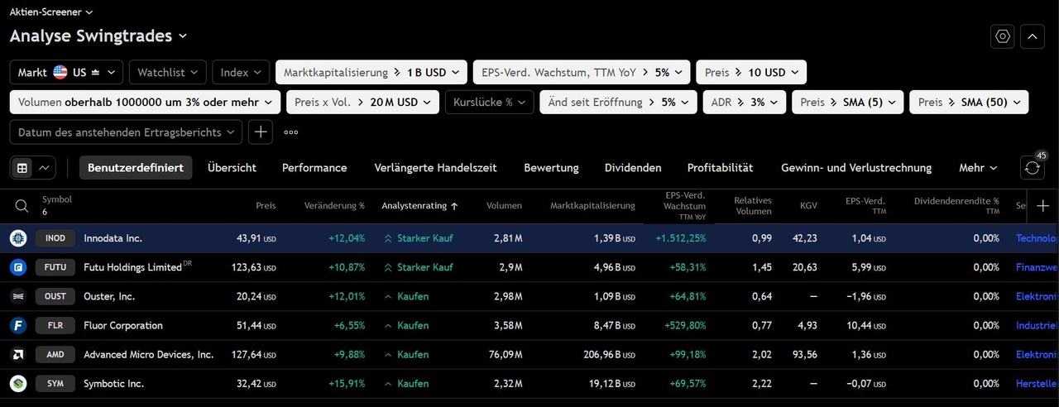The height and width of the screenshot is (407, 1059).
Task: Switch to the Bewertung tab
Action: tap(551, 167)
